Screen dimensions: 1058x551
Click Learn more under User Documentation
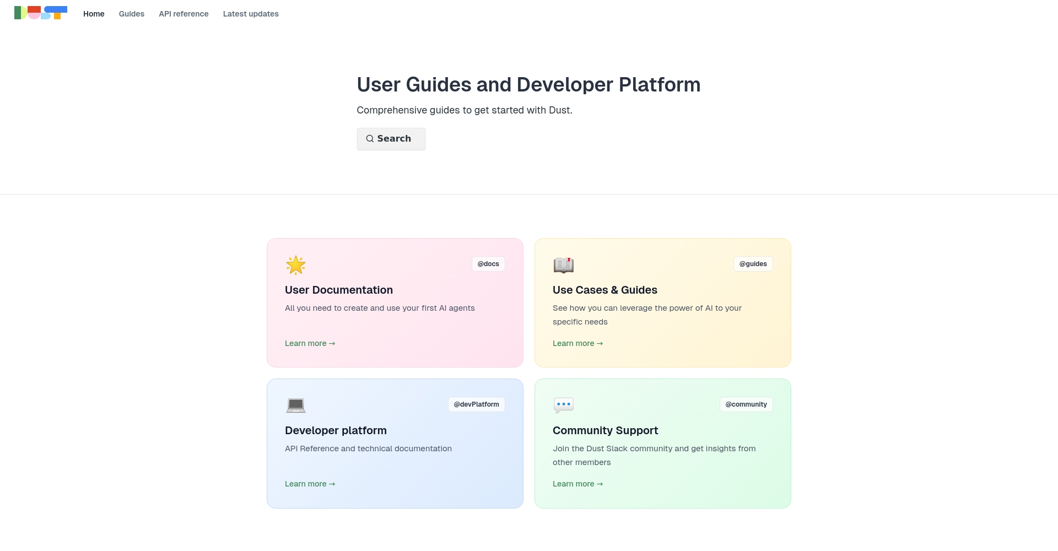click(310, 343)
